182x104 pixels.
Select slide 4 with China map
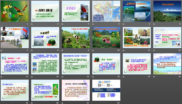click(106, 11)
